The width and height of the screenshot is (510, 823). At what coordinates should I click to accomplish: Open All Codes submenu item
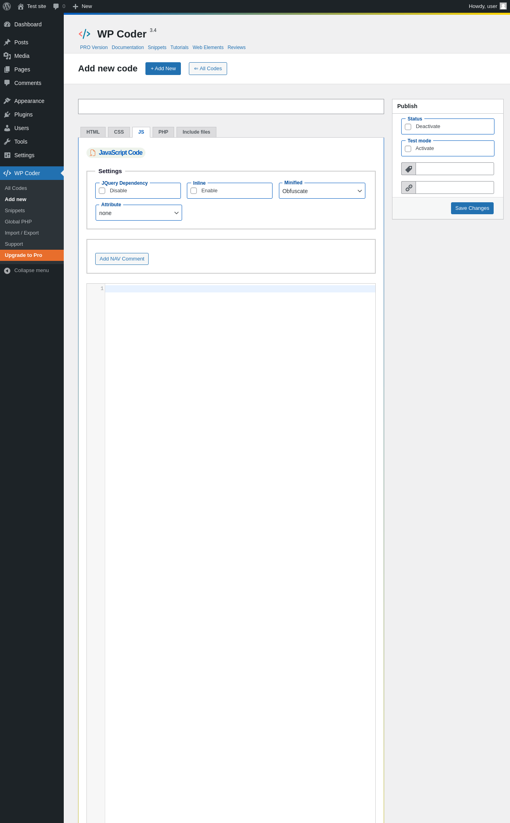tap(32, 188)
